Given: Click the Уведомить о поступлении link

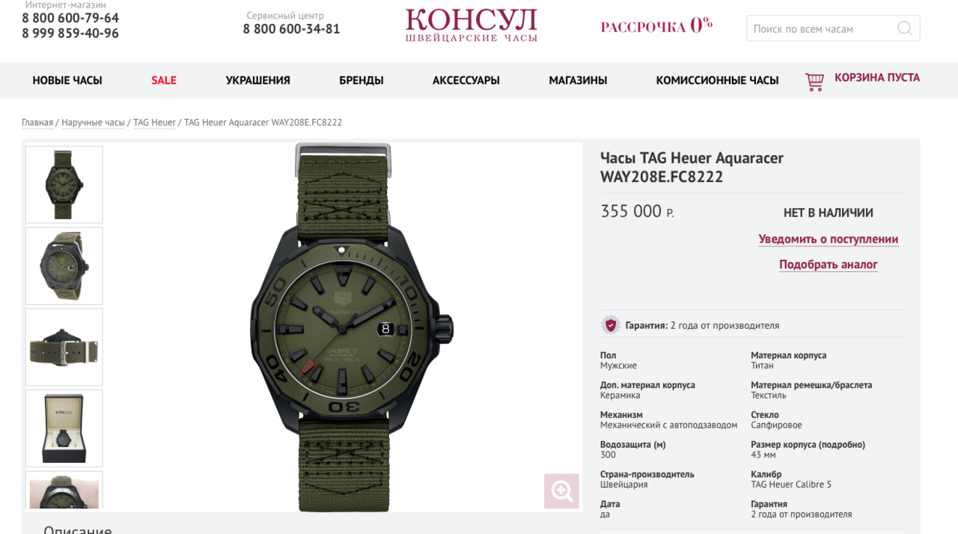Looking at the screenshot, I should point(829,240).
